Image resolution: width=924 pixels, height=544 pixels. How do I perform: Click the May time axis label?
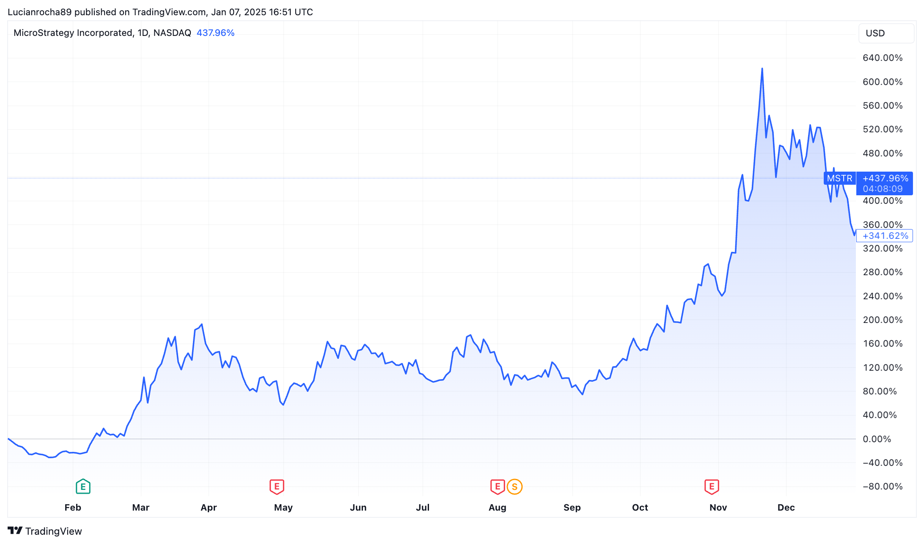(283, 508)
